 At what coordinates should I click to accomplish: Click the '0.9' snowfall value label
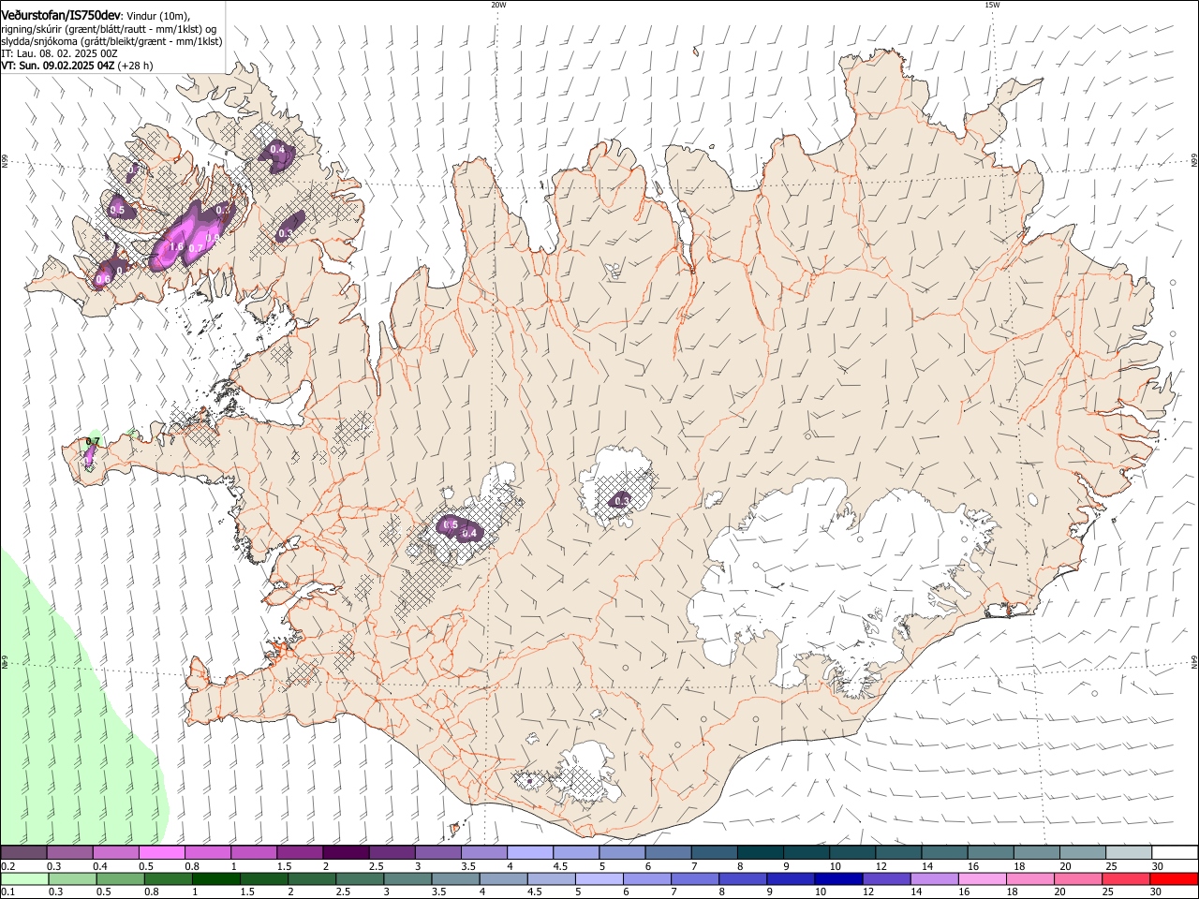(212, 238)
